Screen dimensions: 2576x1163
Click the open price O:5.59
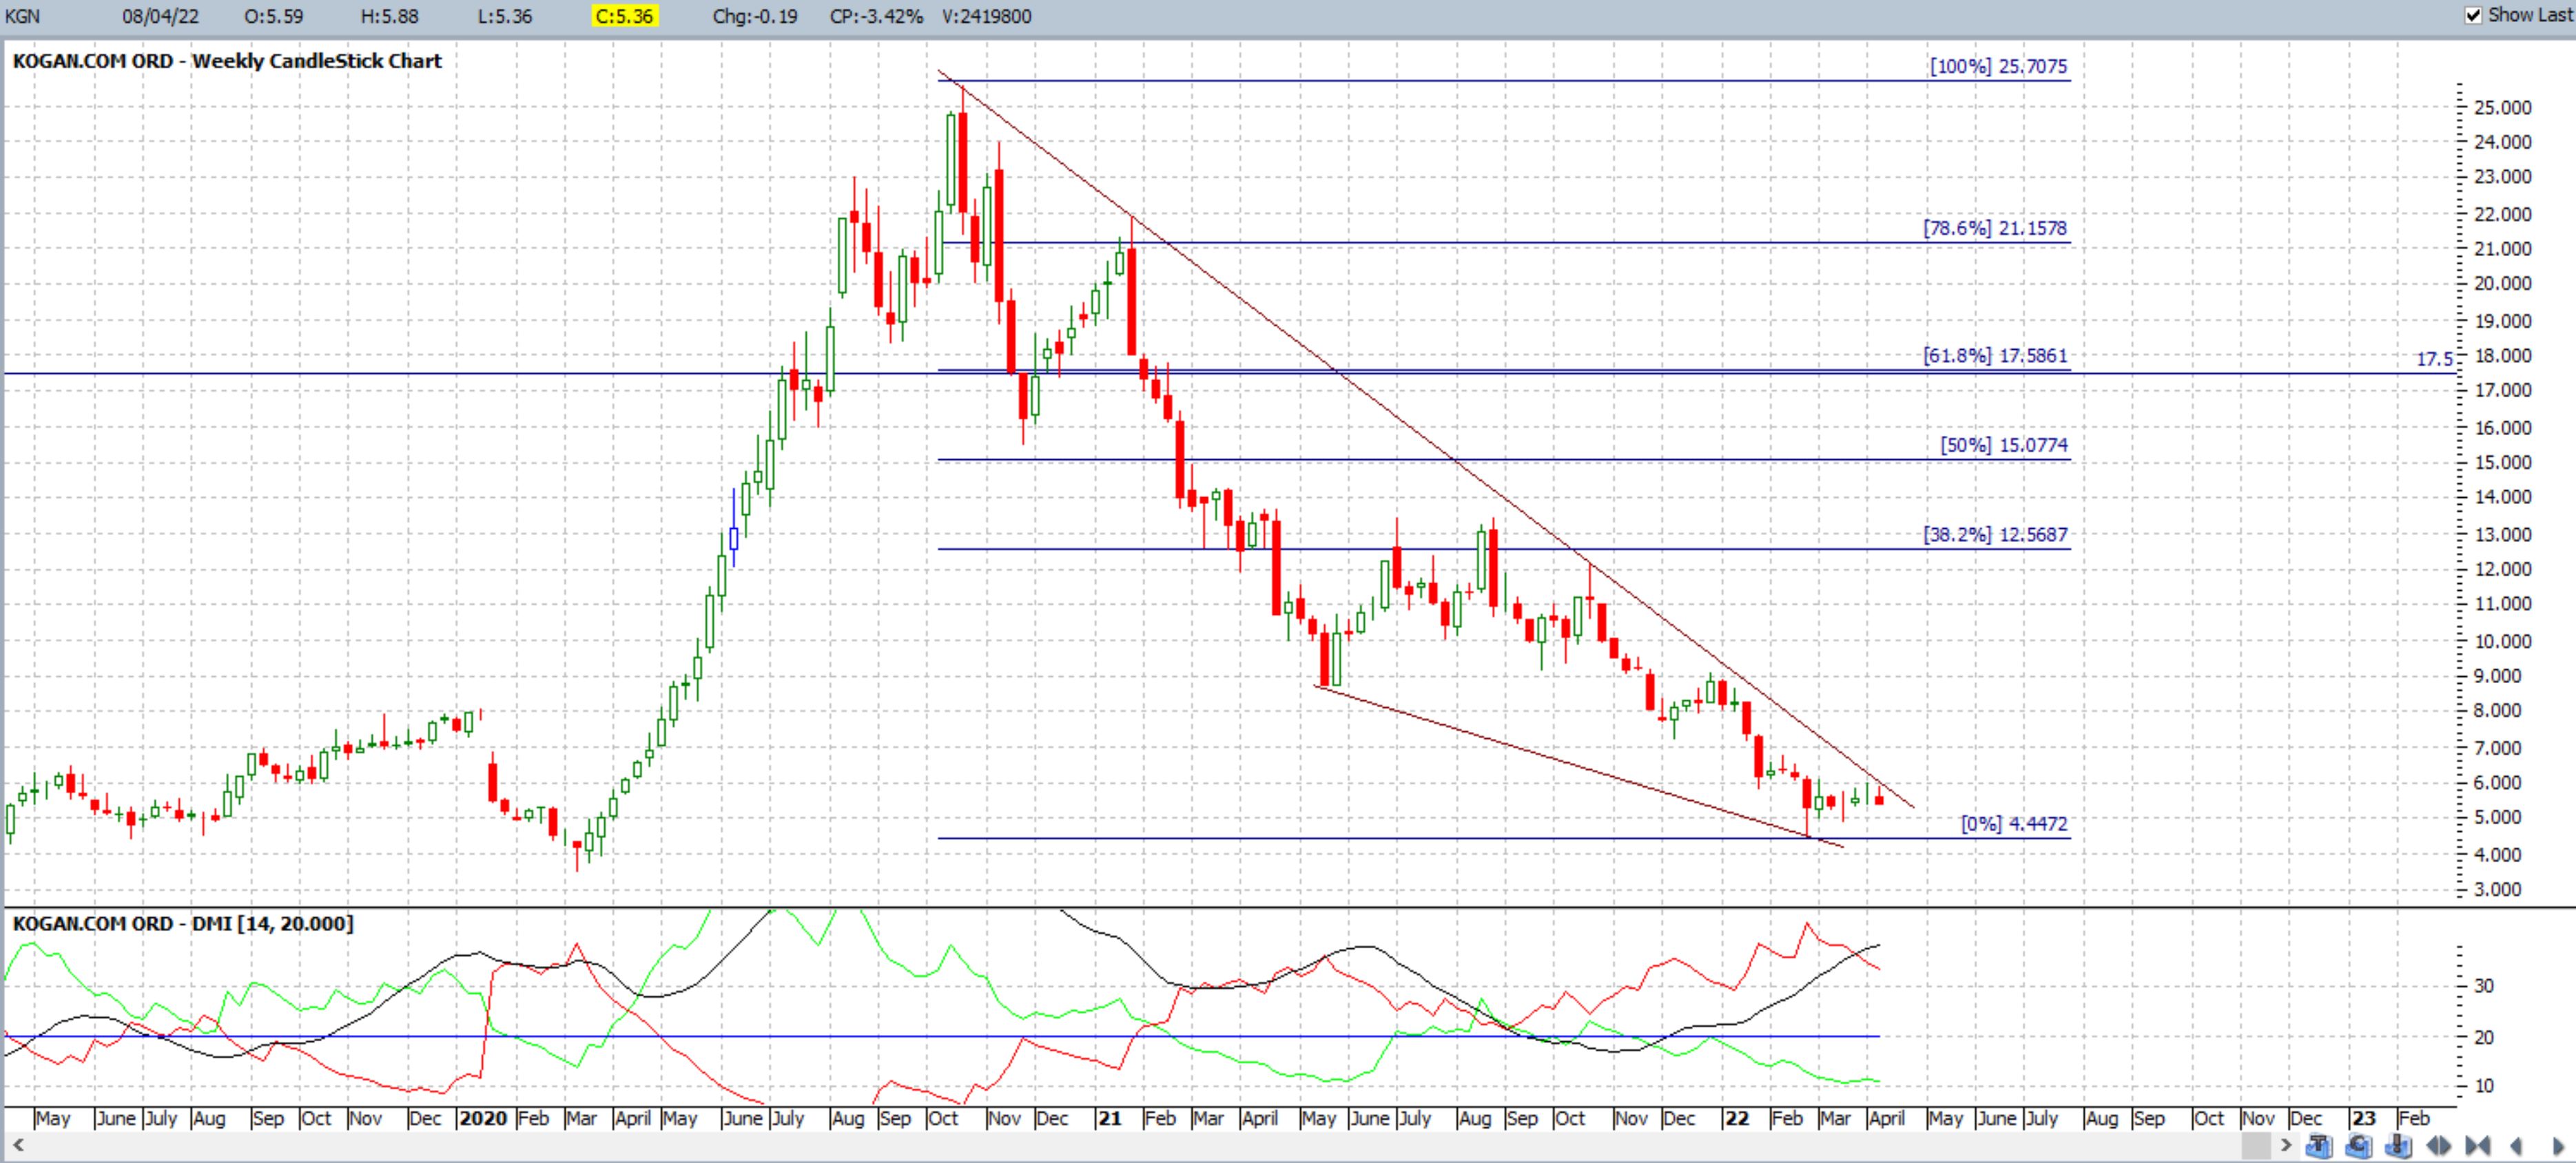(273, 16)
